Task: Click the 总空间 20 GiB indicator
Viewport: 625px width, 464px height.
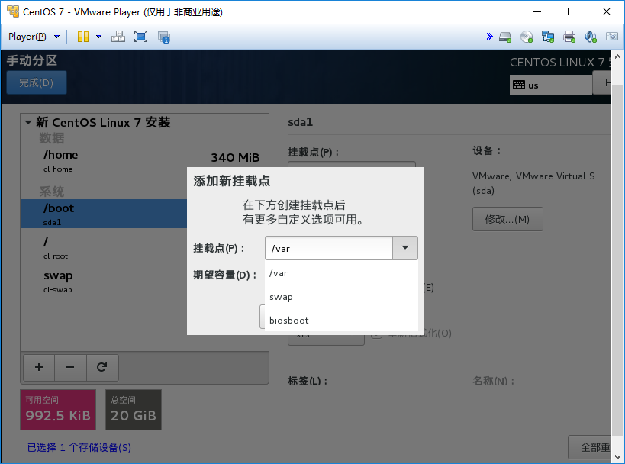Action: (134, 410)
